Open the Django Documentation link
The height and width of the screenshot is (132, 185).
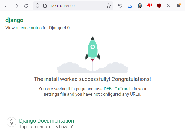(47, 121)
